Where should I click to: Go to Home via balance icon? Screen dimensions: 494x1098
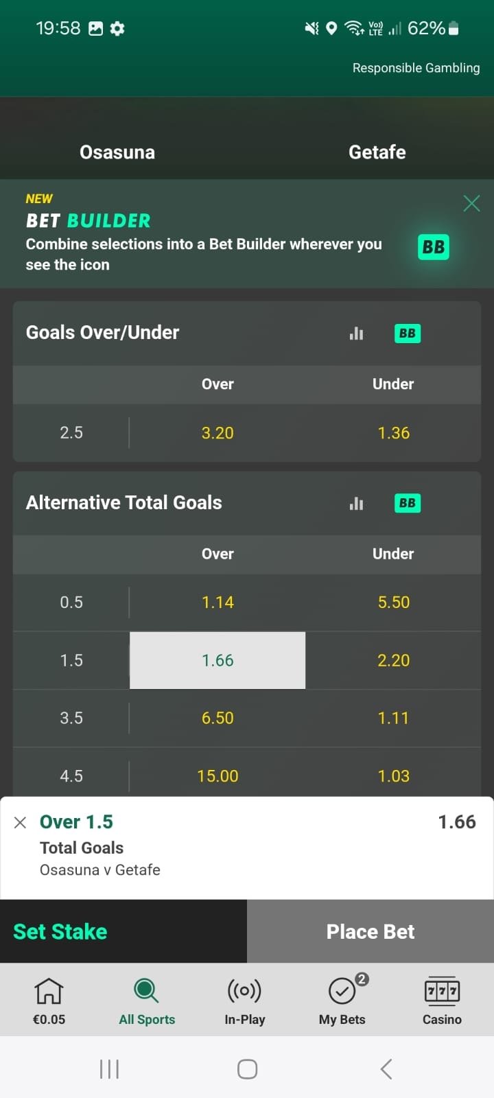(49, 1001)
